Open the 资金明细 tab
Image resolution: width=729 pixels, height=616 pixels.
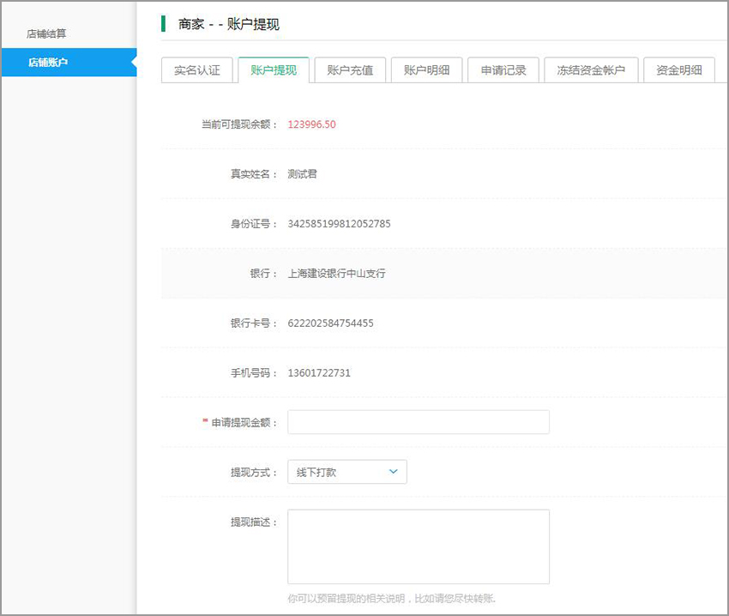click(x=679, y=70)
